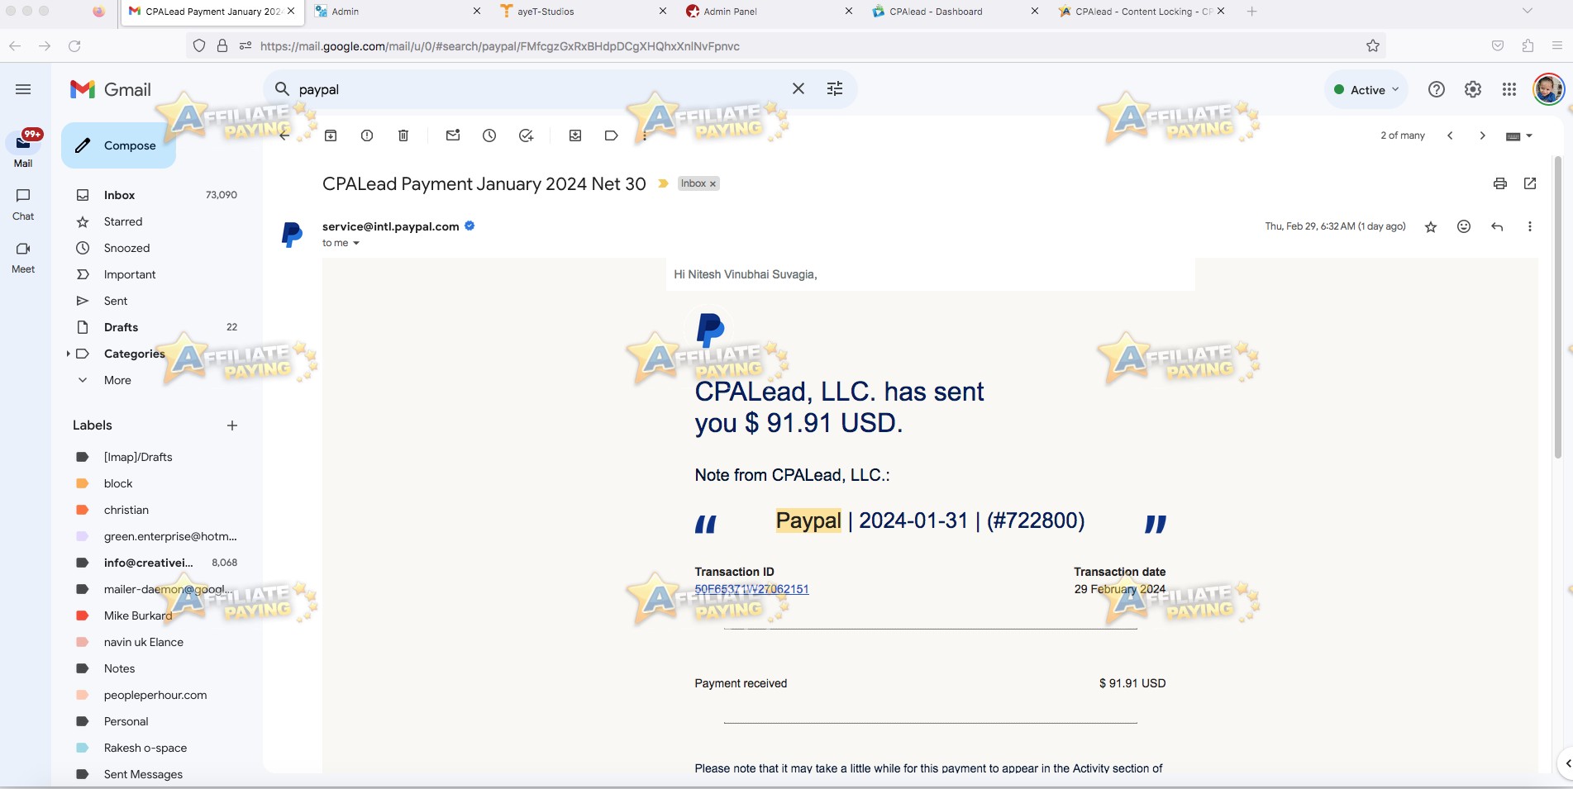This screenshot has height=789, width=1573.
Task: Open the transaction ID link
Action: [x=751, y=589]
